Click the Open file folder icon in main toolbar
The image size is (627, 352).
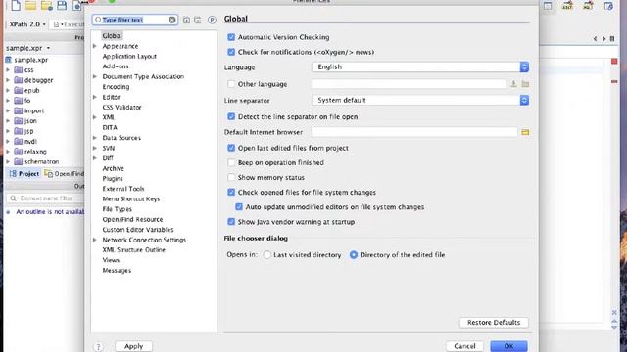[x=30, y=5]
